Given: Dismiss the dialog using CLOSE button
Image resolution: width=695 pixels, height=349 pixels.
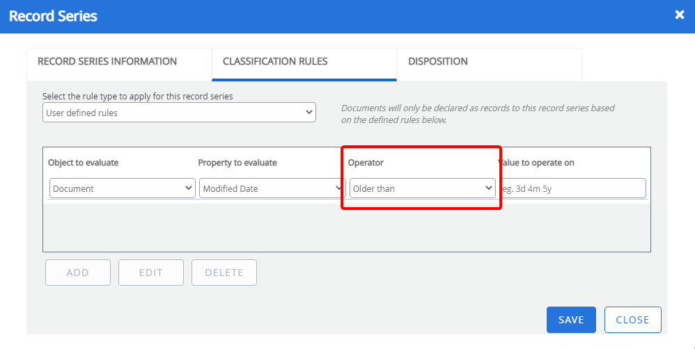Looking at the screenshot, I should 632,320.
